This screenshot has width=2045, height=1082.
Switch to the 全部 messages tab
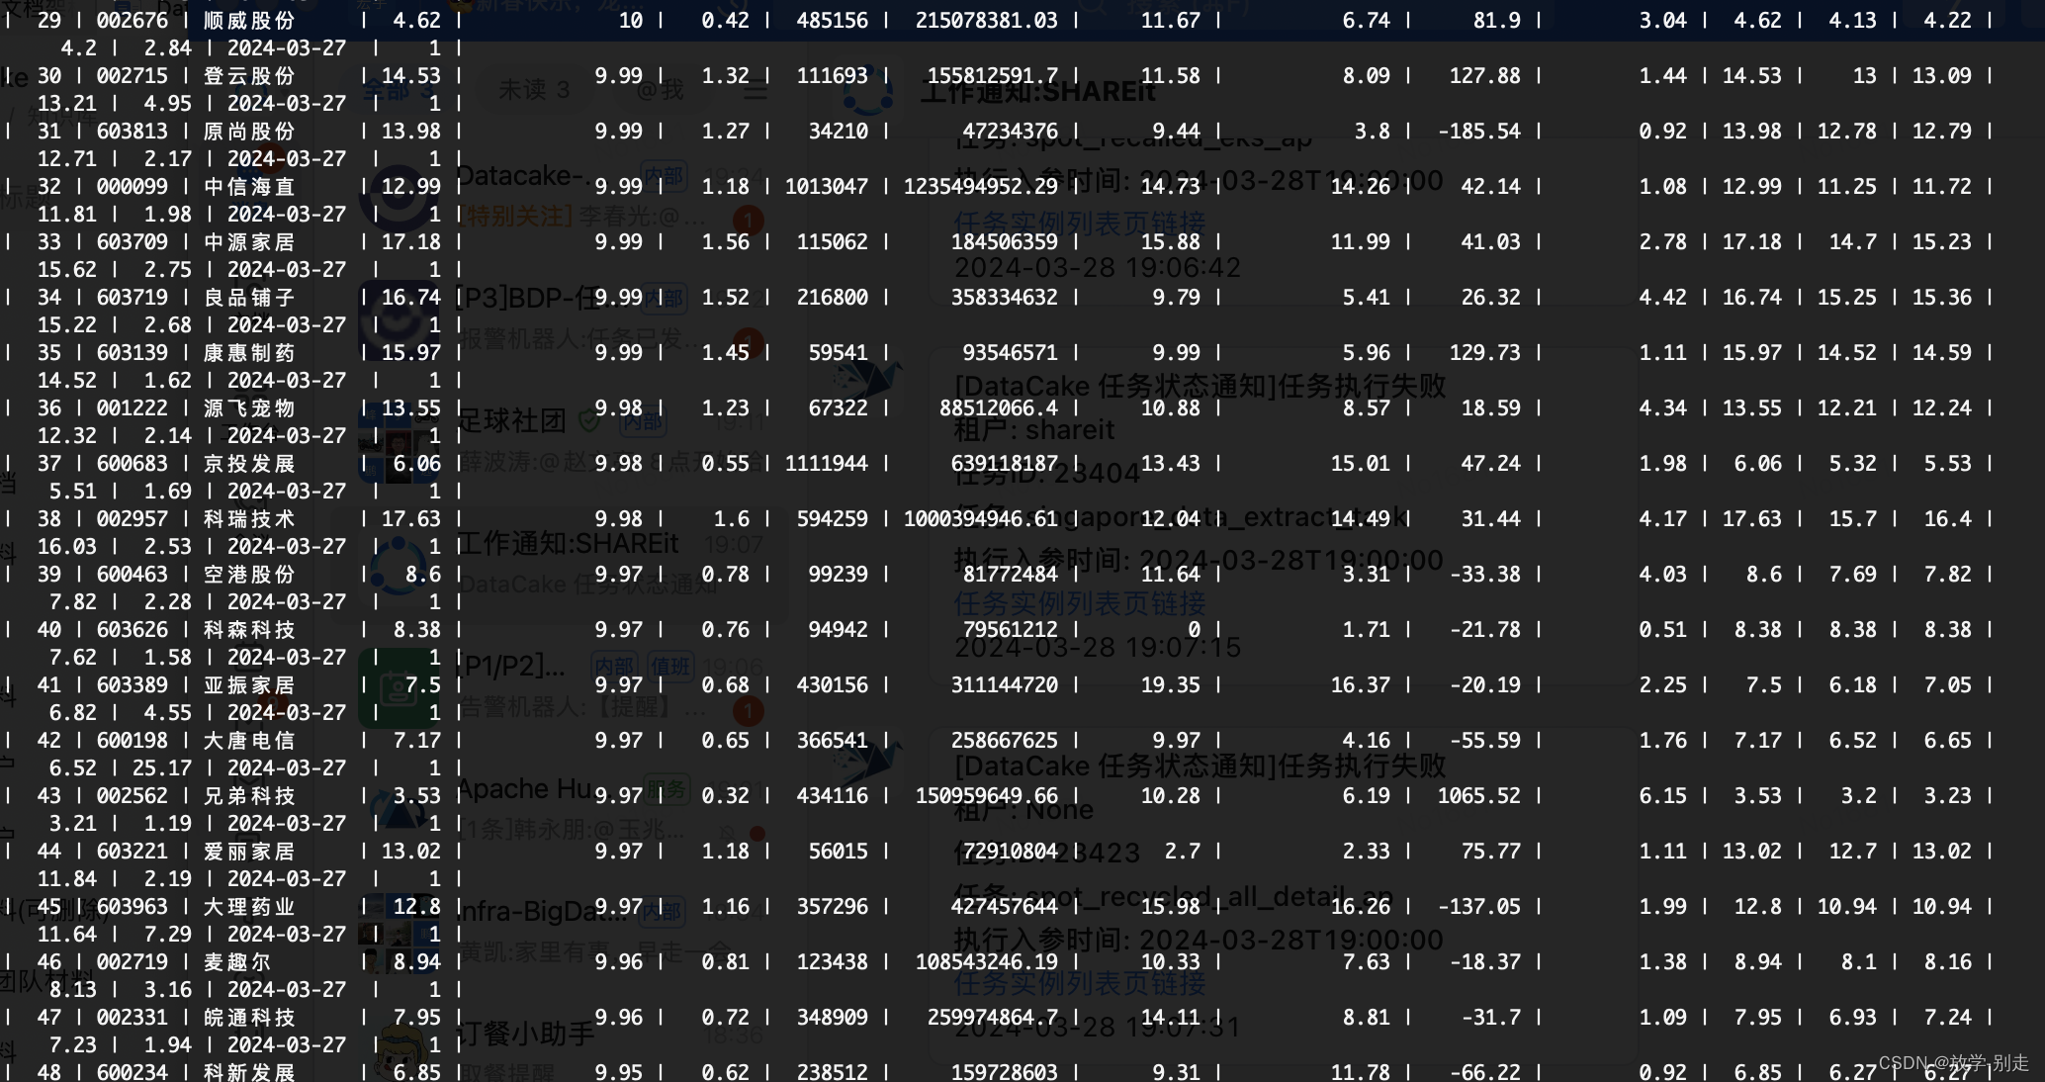398,91
